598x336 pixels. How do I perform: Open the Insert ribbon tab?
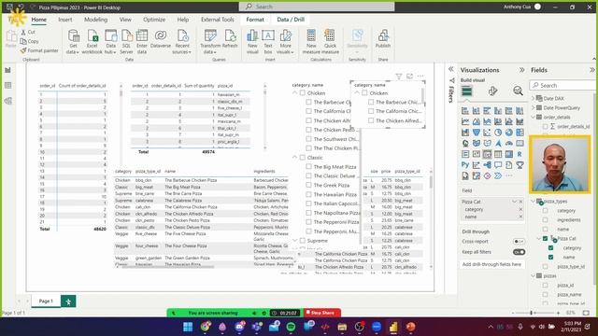[64, 20]
